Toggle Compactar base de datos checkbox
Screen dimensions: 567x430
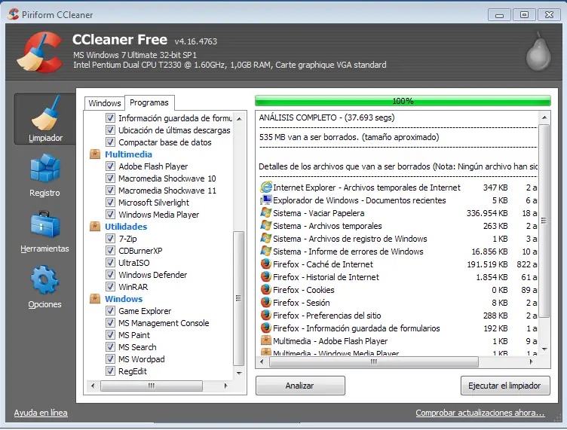tap(110, 142)
